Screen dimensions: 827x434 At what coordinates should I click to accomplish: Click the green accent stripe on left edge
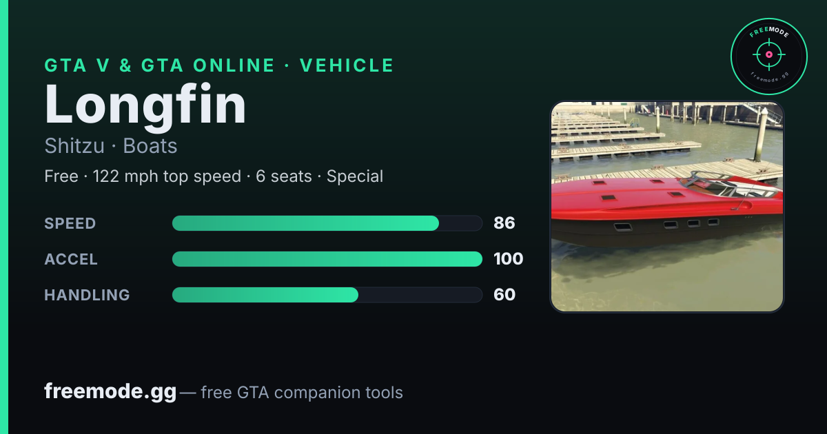[x=3, y=217]
